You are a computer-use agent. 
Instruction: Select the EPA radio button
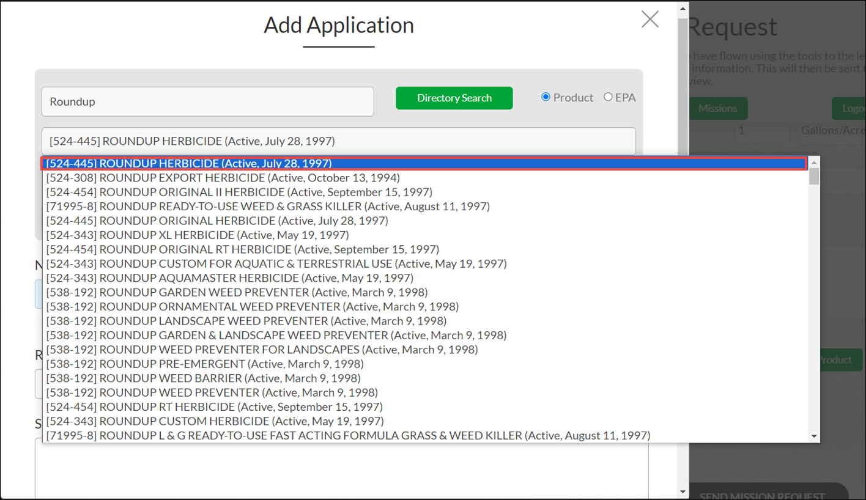pyautogui.click(x=608, y=97)
